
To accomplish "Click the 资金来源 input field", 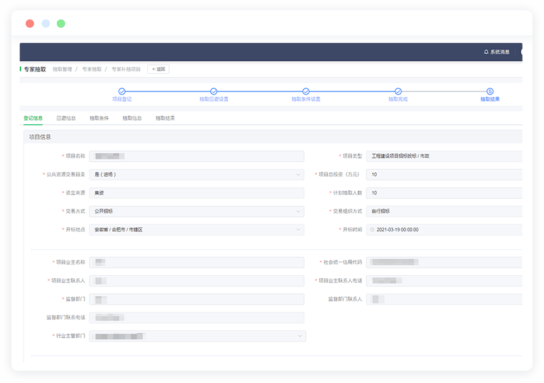I will (x=196, y=193).
